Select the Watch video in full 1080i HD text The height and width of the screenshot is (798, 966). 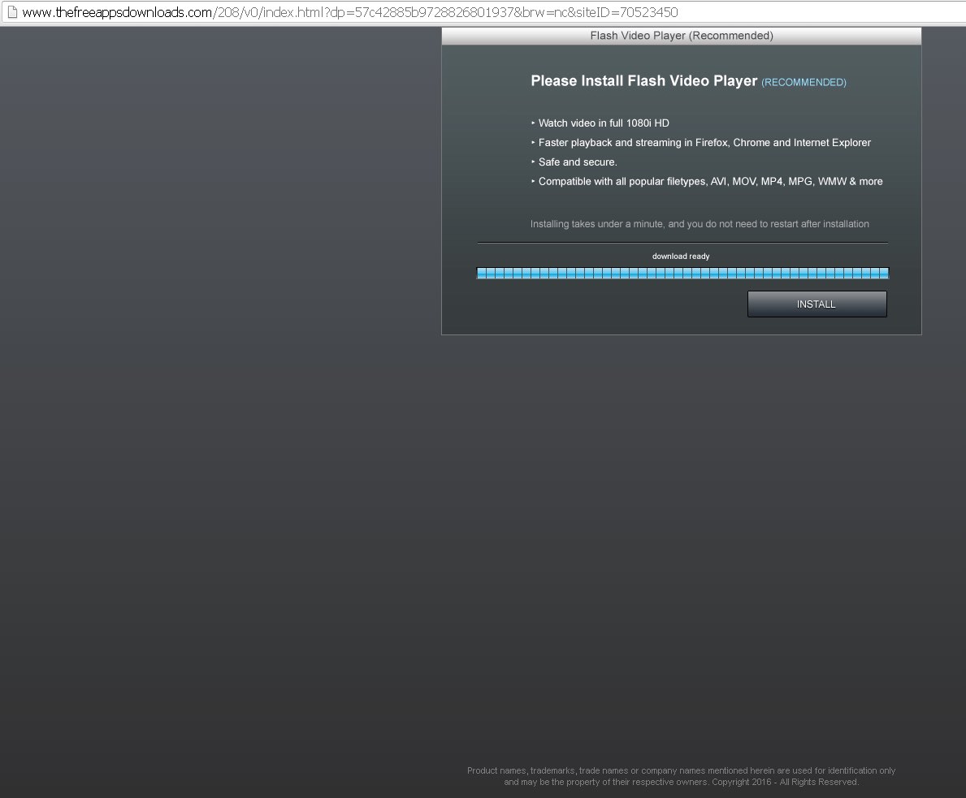tap(604, 123)
